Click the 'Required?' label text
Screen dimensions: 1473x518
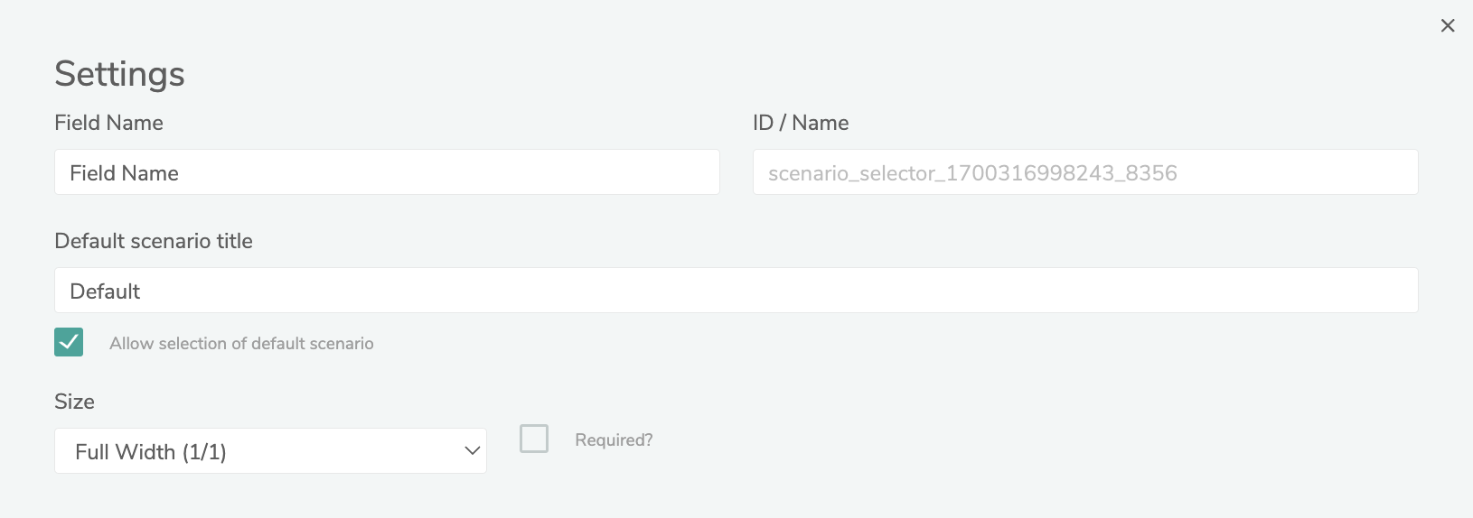click(x=614, y=440)
